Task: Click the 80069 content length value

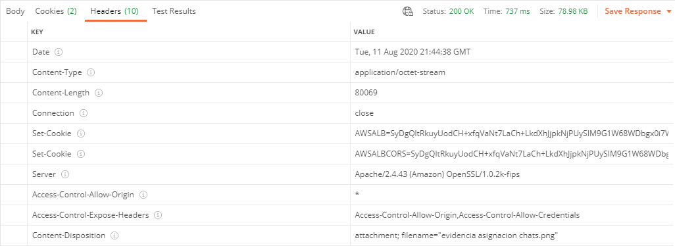Action: coord(366,93)
